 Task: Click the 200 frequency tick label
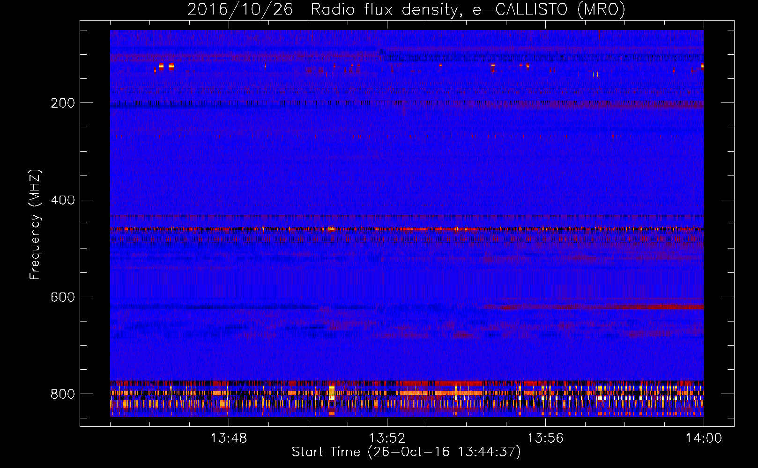coord(62,103)
